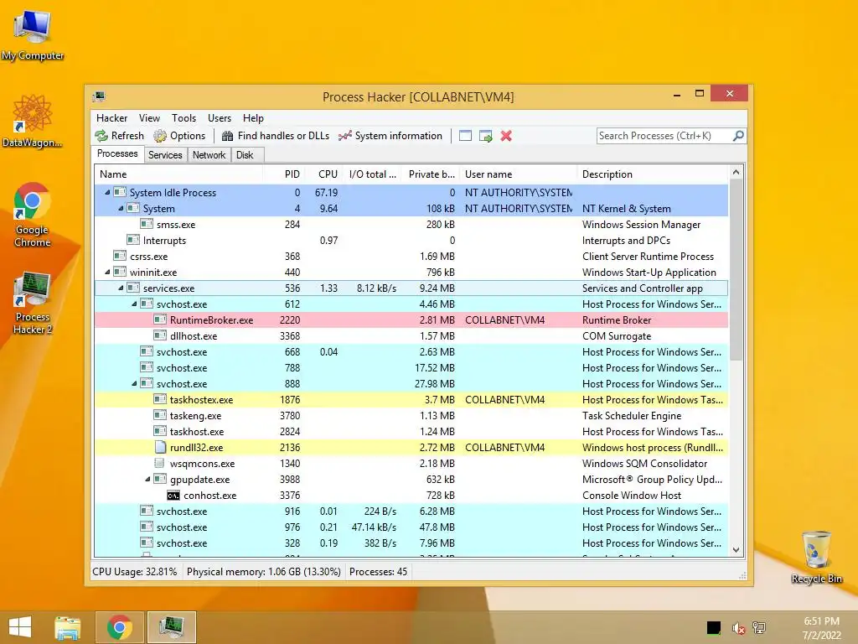Click the find window and thread icon
Screen dimensions: 858x644
485,136
